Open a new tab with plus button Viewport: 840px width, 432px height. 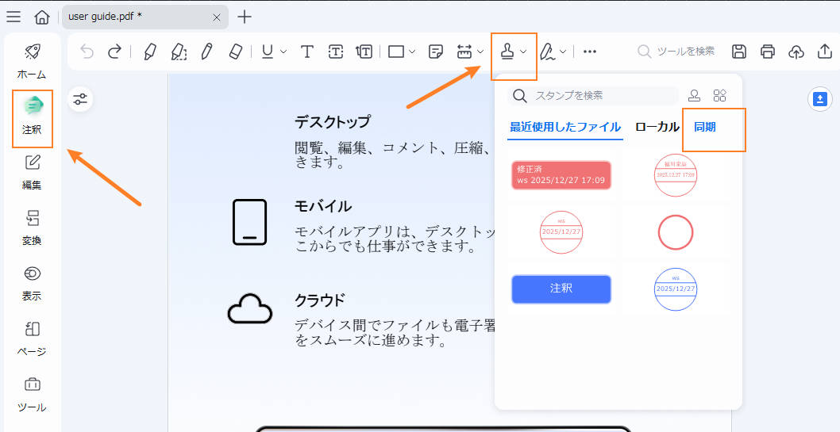(245, 17)
